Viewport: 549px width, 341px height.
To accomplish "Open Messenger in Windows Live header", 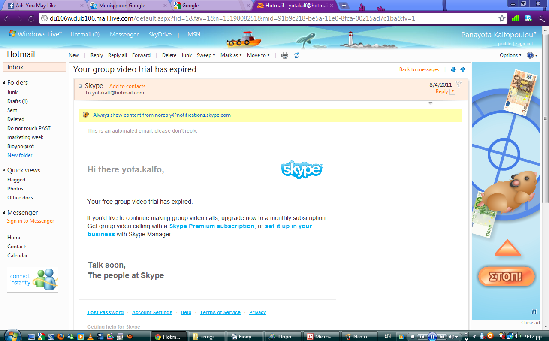I will [x=124, y=34].
